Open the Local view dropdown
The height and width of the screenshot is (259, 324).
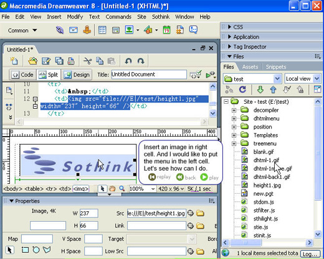click(317, 79)
